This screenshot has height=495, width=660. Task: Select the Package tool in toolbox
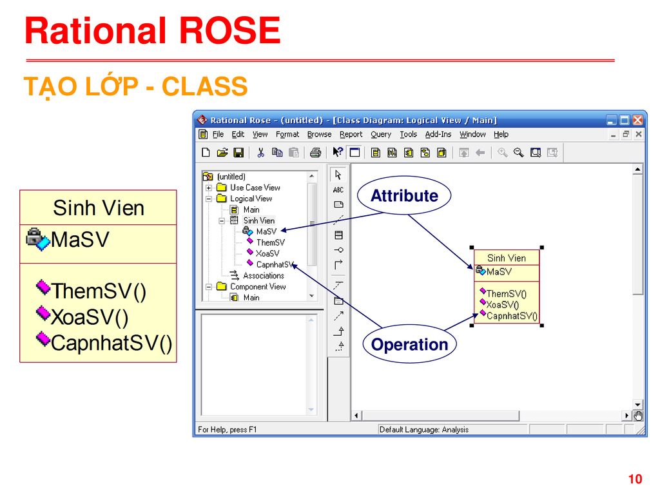click(338, 300)
